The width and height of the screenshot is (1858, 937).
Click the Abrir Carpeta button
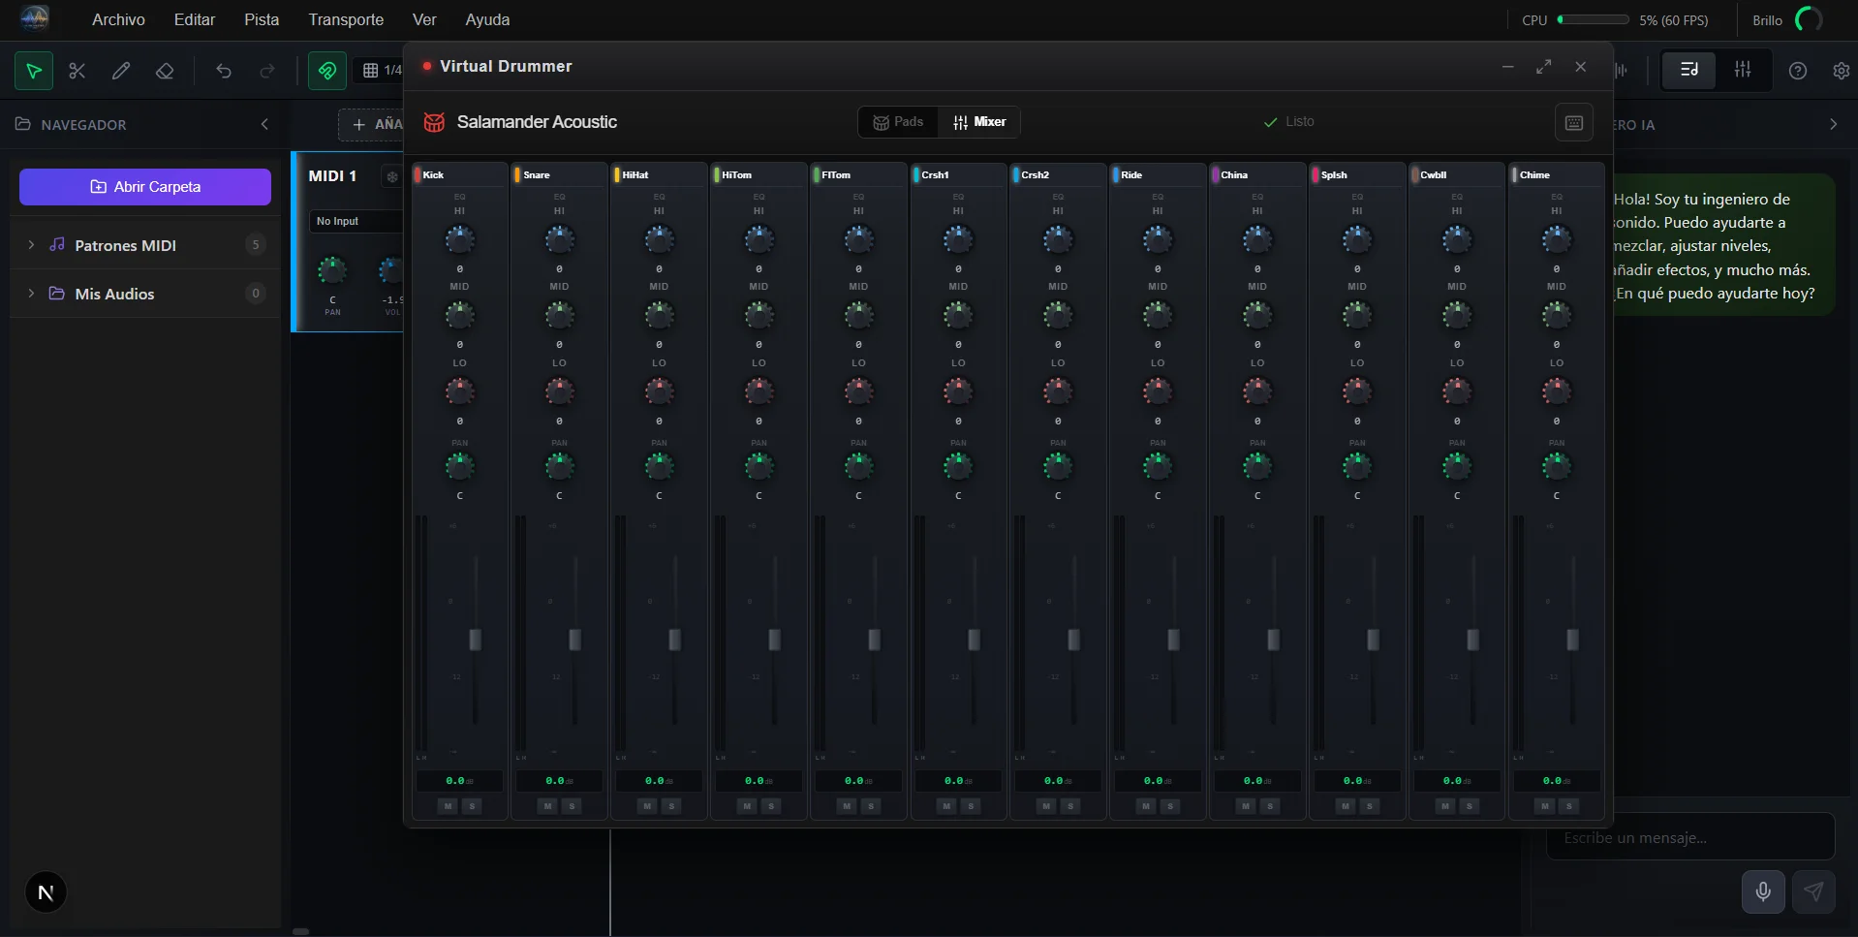coord(145,187)
